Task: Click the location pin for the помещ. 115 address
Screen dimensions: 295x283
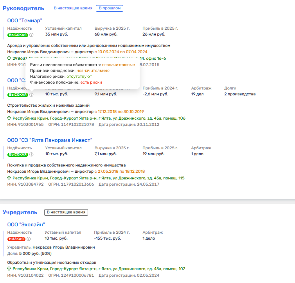Action: [9, 178]
